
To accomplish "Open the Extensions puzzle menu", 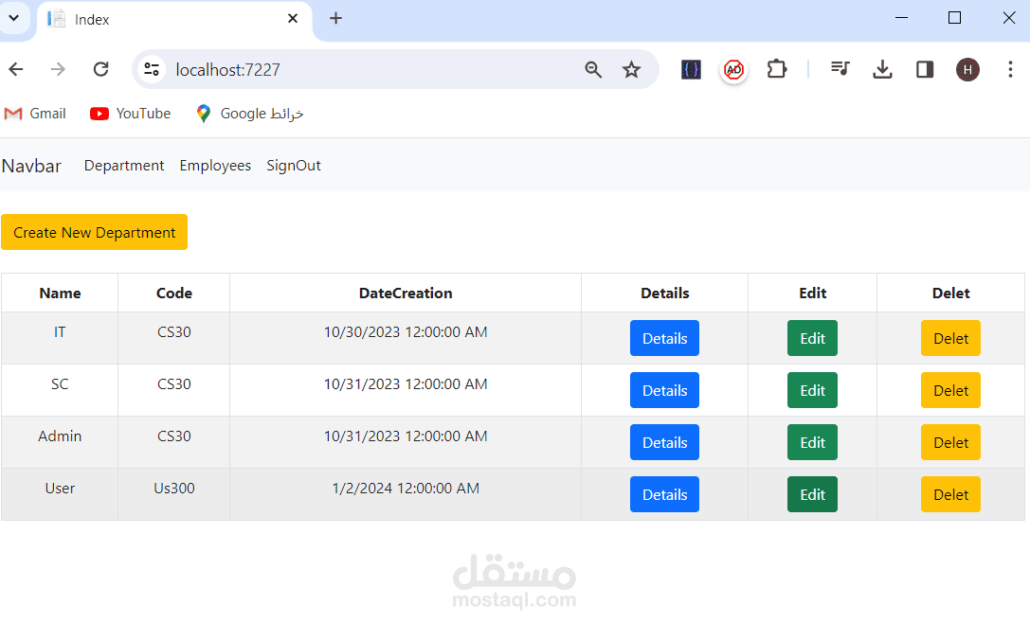I will pos(776,69).
